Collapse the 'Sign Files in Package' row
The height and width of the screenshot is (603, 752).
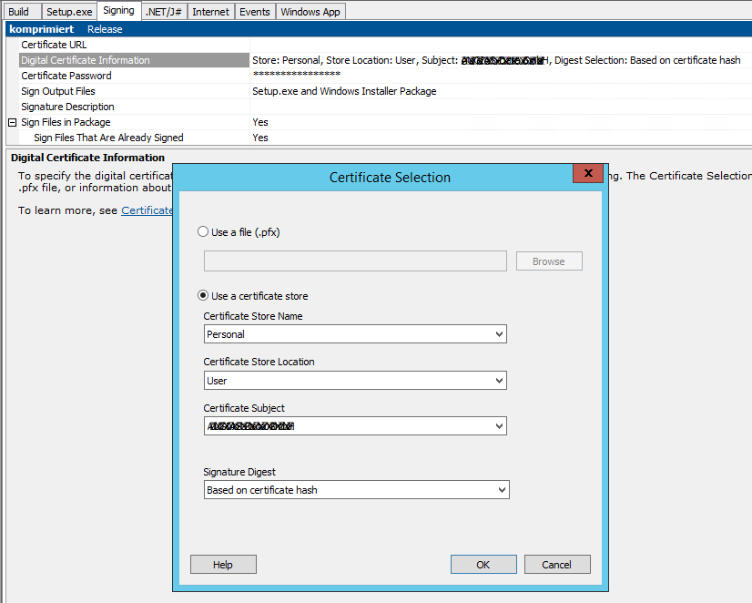click(x=13, y=122)
